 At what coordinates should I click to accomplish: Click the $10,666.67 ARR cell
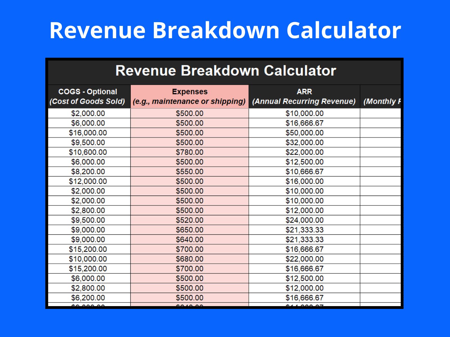(x=304, y=172)
